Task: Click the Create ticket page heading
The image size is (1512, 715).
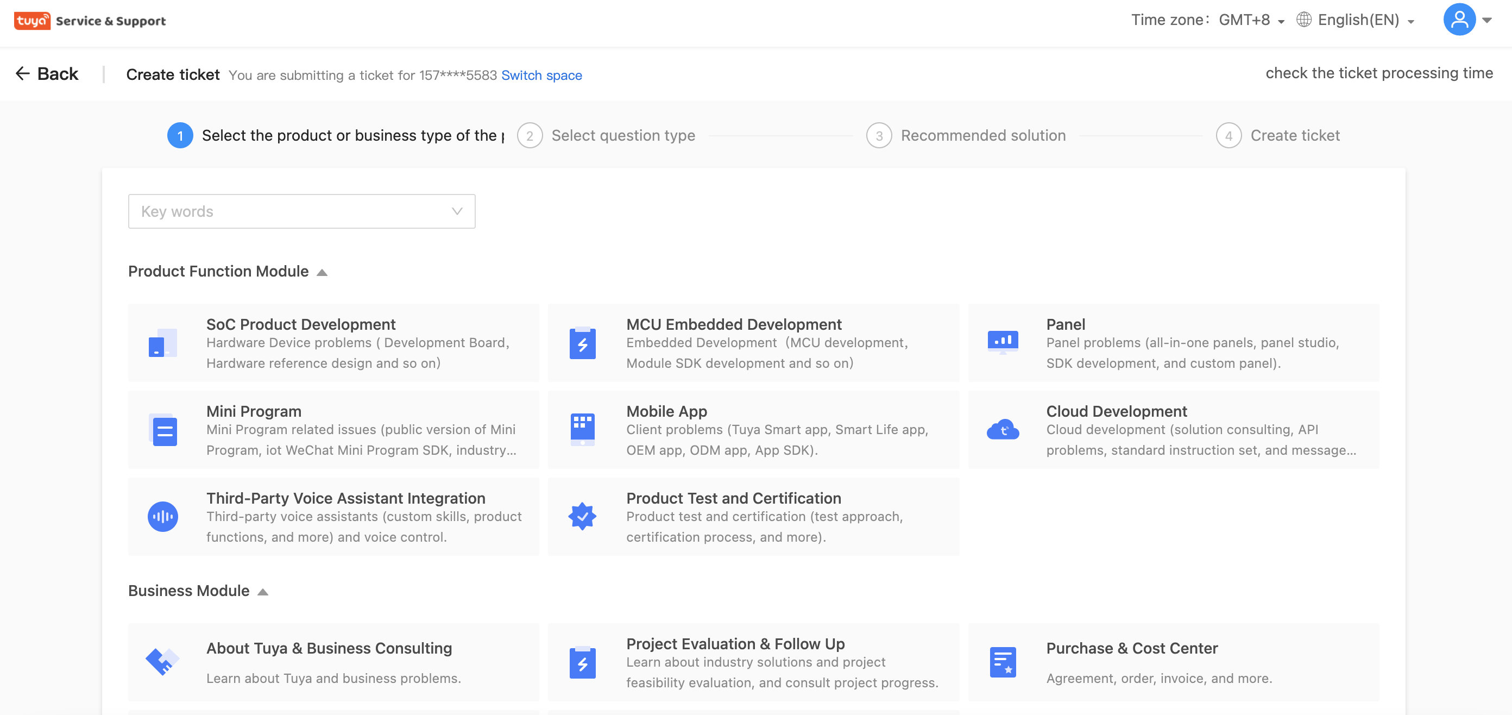Action: [173, 74]
